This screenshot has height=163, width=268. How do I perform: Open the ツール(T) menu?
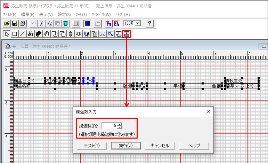(81, 15)
